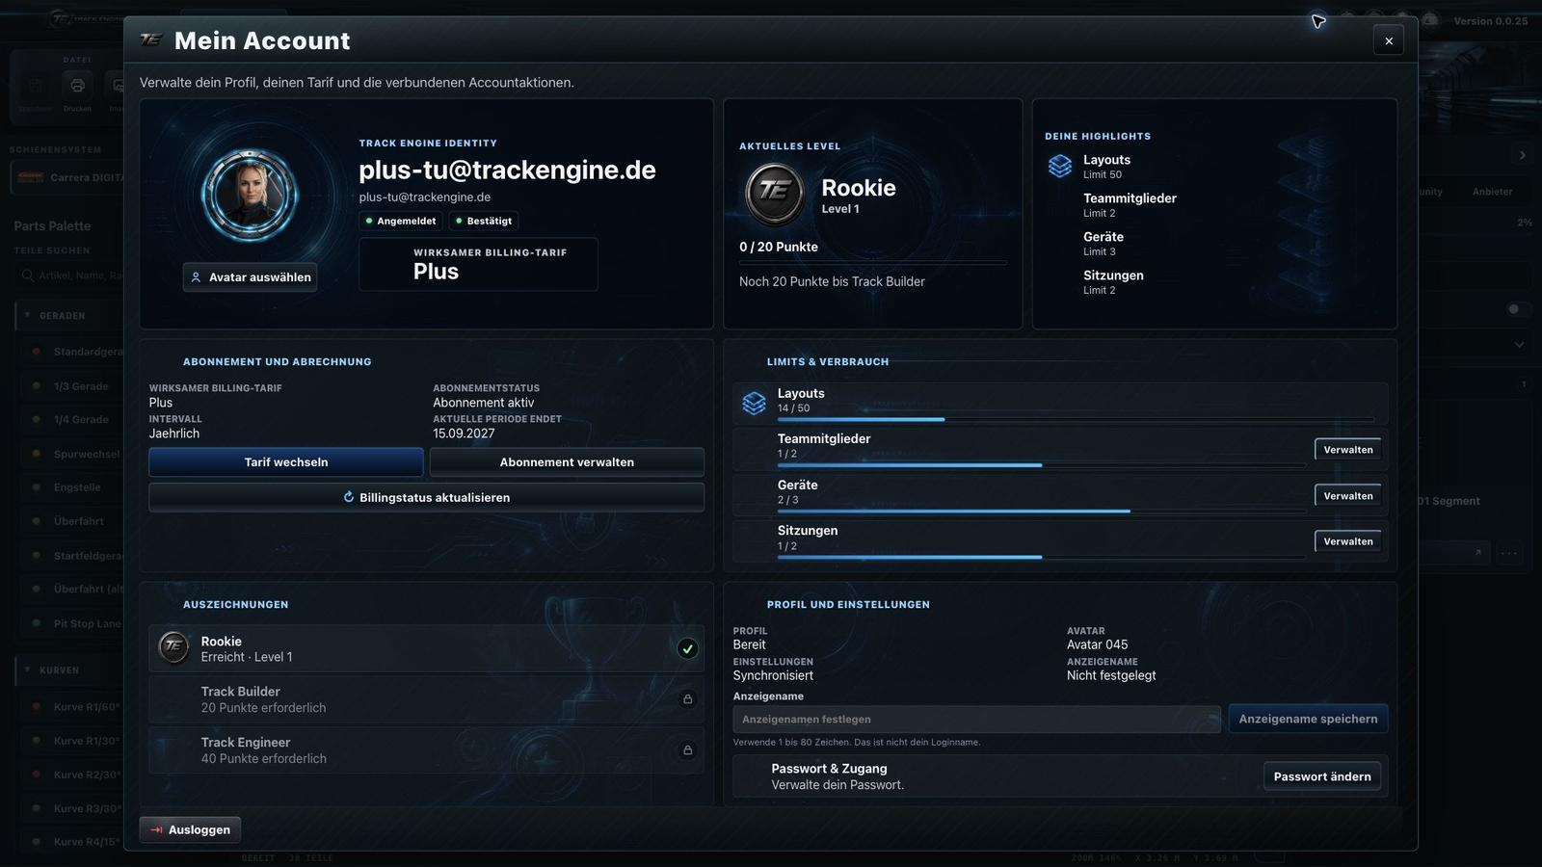Click Verwalten in the Geräte row
The height and width of the screenshot is (867, 1542).
click(1347, 496)
